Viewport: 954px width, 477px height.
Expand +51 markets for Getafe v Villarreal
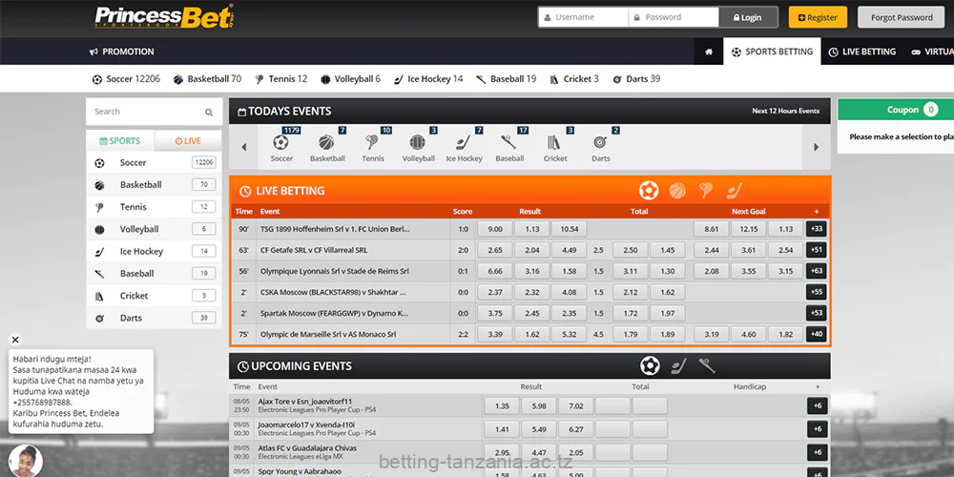point(816,250)
